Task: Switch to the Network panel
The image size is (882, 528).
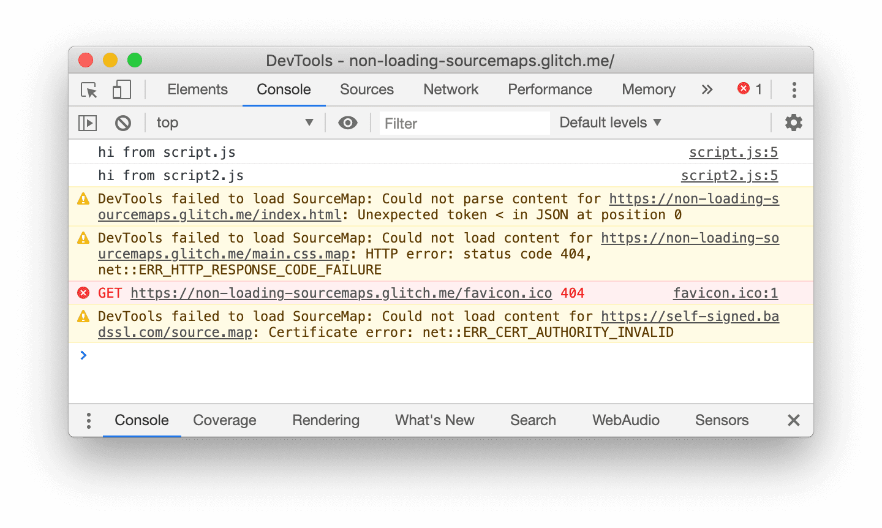Action: pos(451,89)
